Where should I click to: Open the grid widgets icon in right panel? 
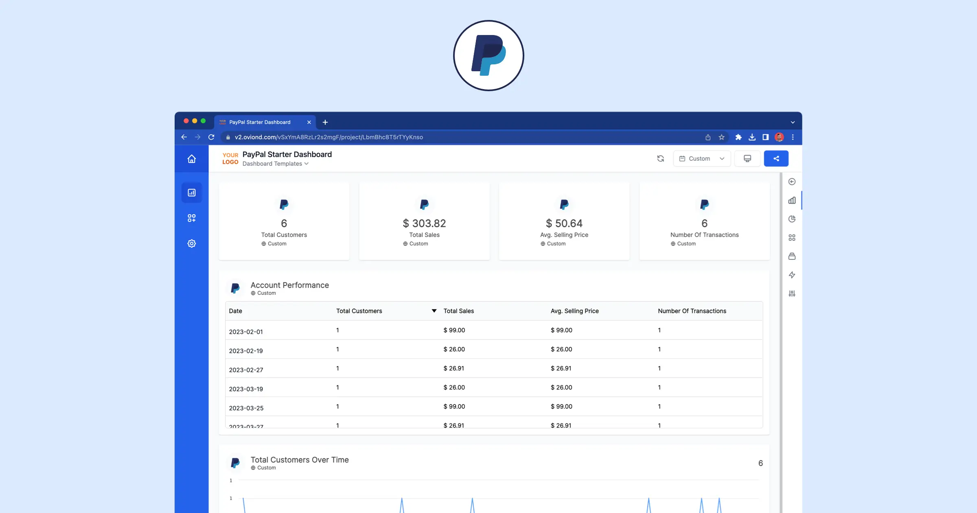click(792, 238)
